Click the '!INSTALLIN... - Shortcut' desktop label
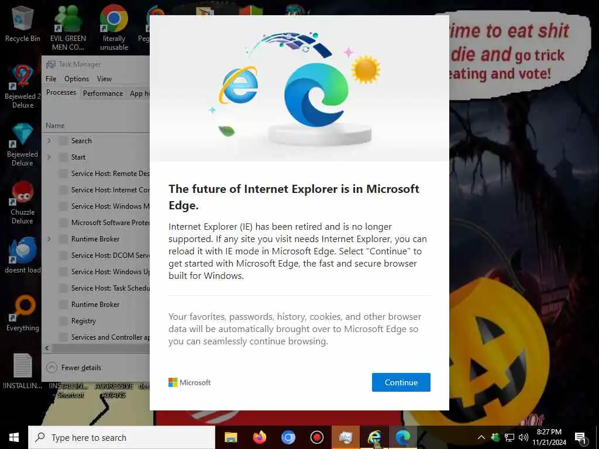The image size is (599, 449). [68, 390]
